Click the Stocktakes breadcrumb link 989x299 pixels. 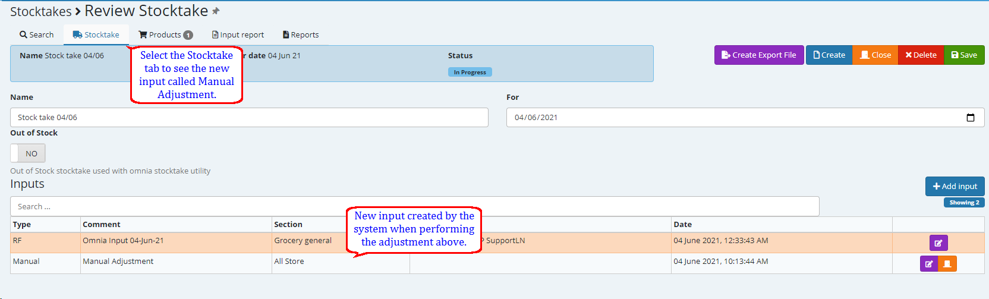click(40, 12)
